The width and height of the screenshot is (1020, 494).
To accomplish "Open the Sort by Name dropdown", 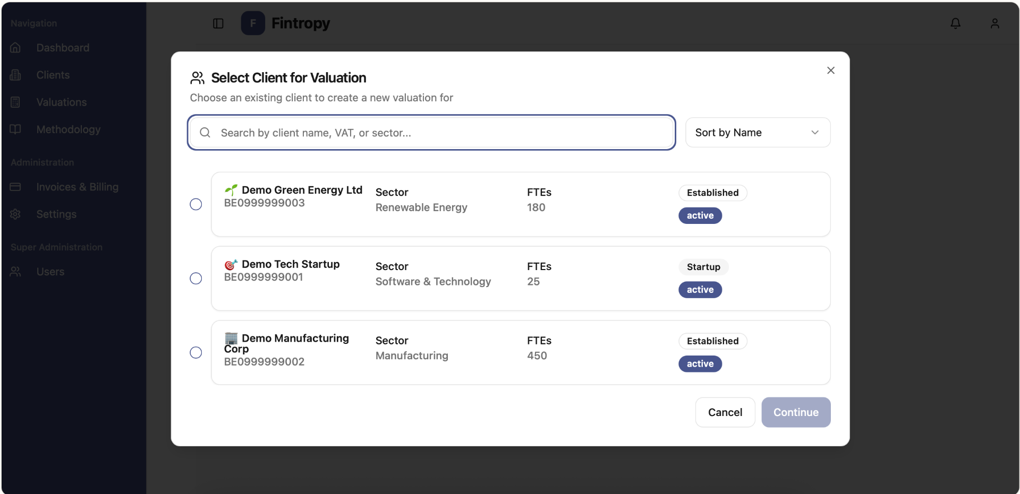I will (x=758, y=132).
